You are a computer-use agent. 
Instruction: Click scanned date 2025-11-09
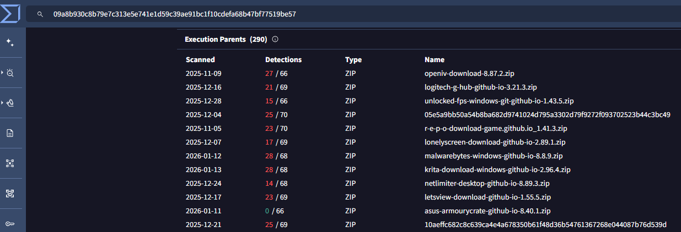(203, 73)
